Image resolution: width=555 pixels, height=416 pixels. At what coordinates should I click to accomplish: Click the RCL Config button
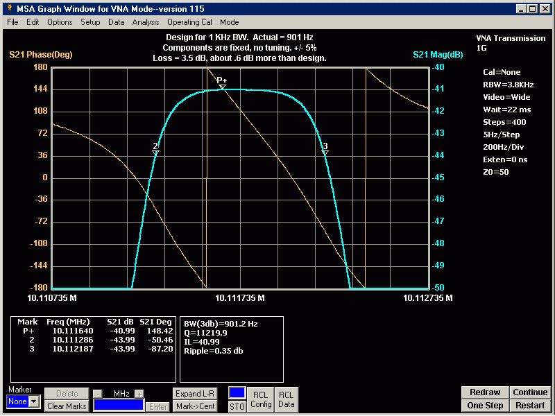pyautogui.click(x=261, y=400)
